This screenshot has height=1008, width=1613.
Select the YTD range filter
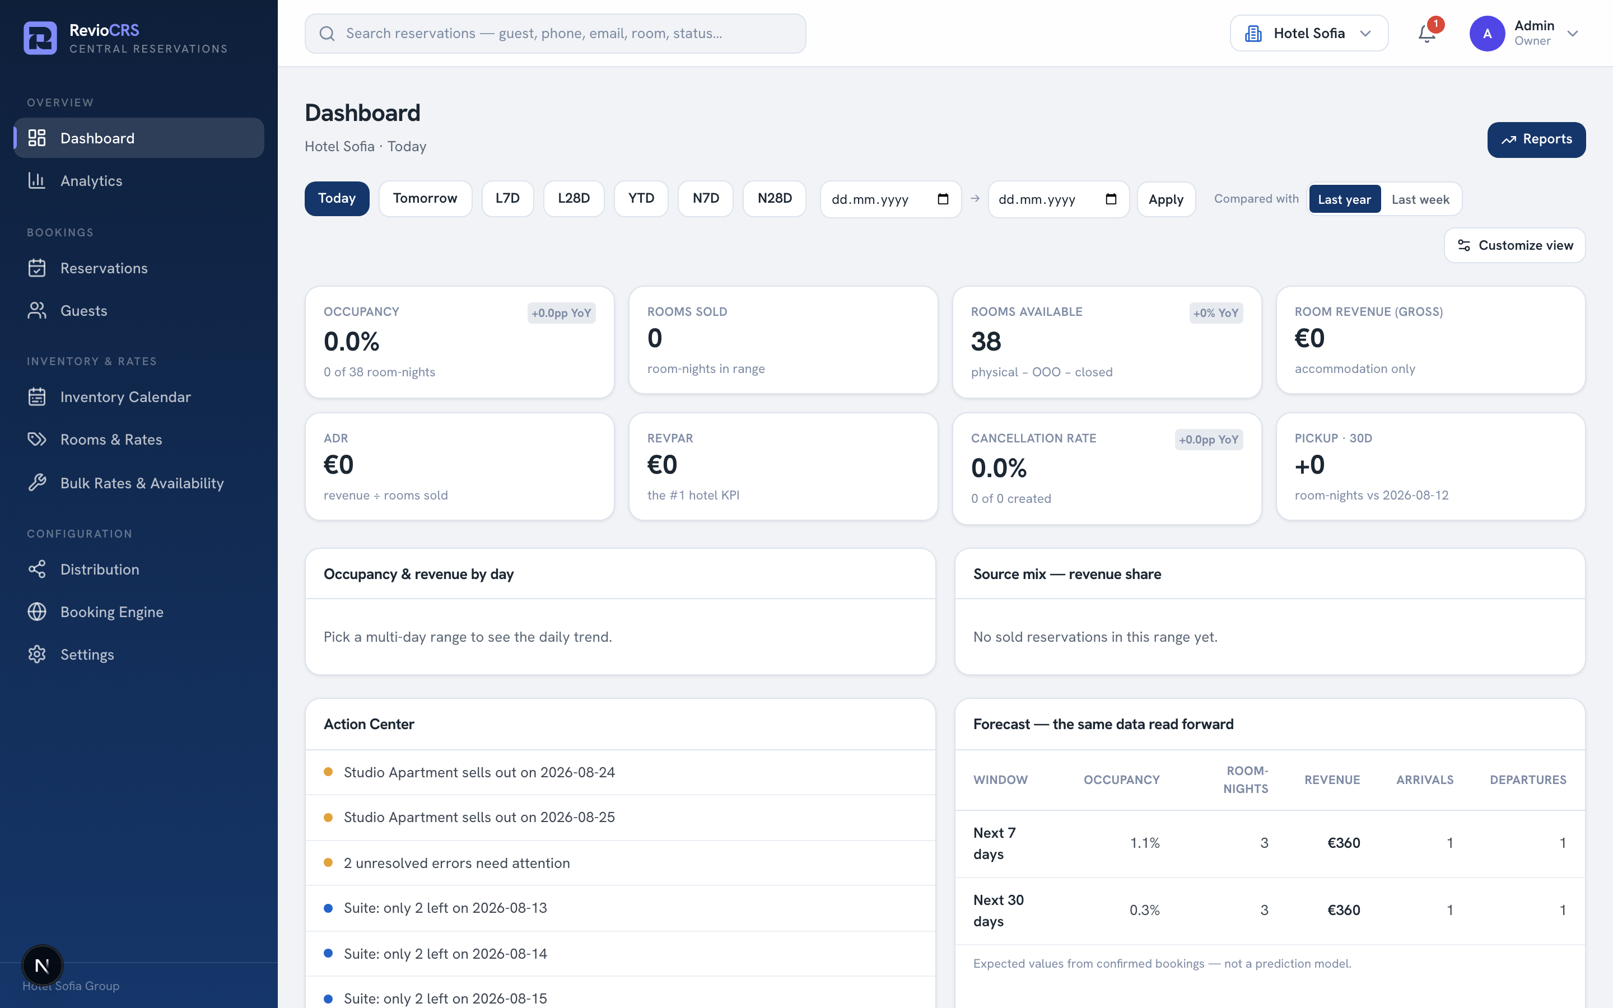[x=641, y=199]
